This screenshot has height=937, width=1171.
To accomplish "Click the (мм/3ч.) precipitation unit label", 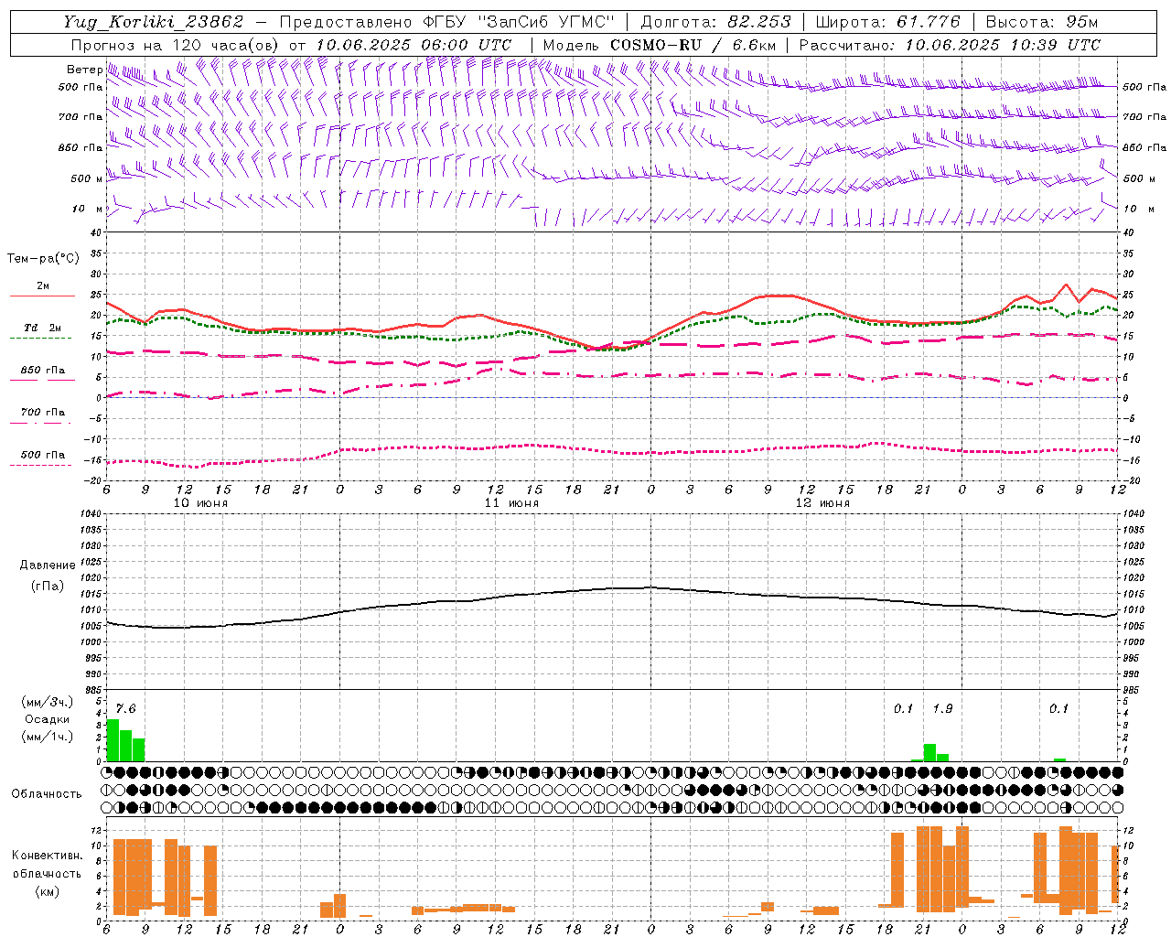I will (47, 702).
